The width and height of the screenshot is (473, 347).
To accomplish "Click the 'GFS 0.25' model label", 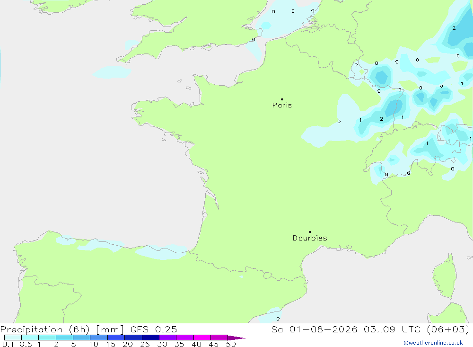I will 154,329.
